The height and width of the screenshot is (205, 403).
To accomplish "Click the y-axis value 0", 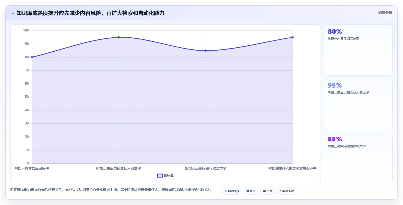I will (x=28, y=163).
